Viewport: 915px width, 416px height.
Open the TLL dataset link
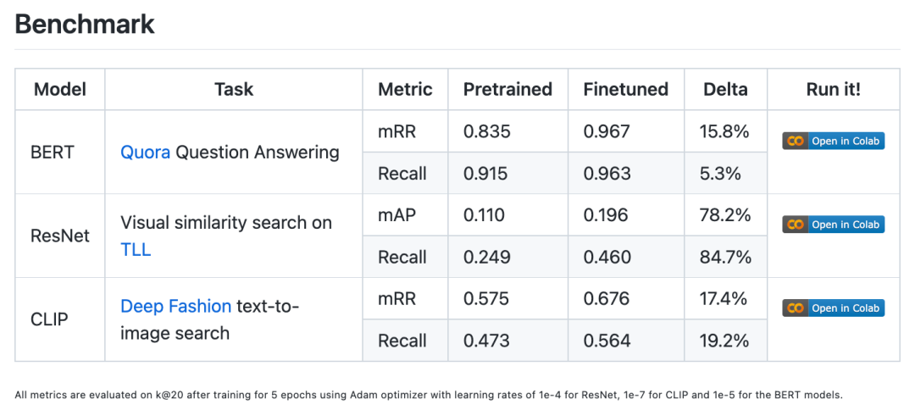pyautogui.click(x=136, y=250)
